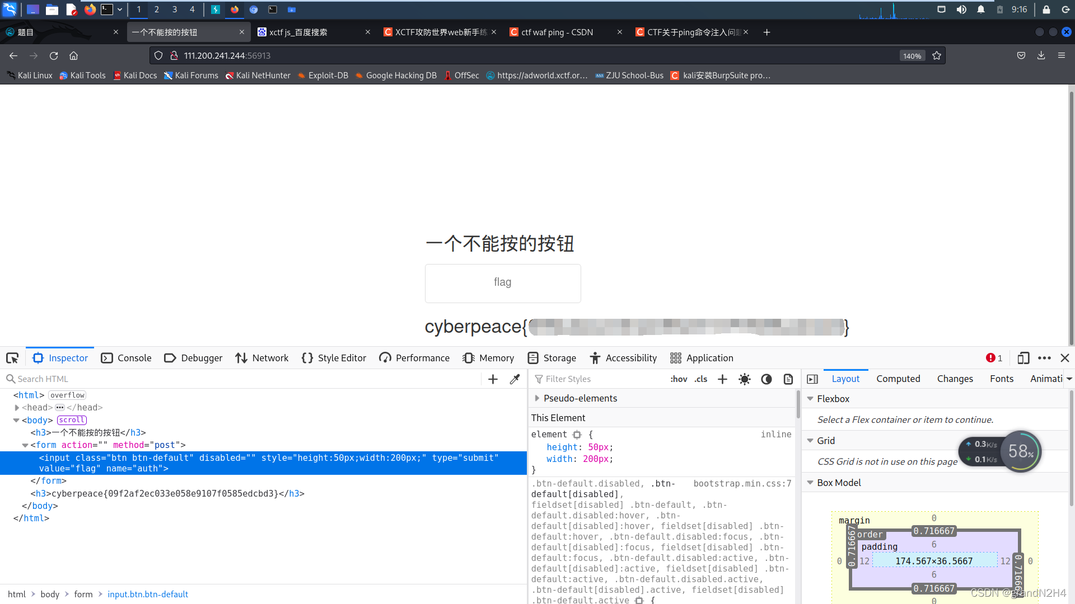This screenshot has width=1075, height=604.
Task: Show more inspector side tabs dropdown
Action: click(x=1069, y=379)
